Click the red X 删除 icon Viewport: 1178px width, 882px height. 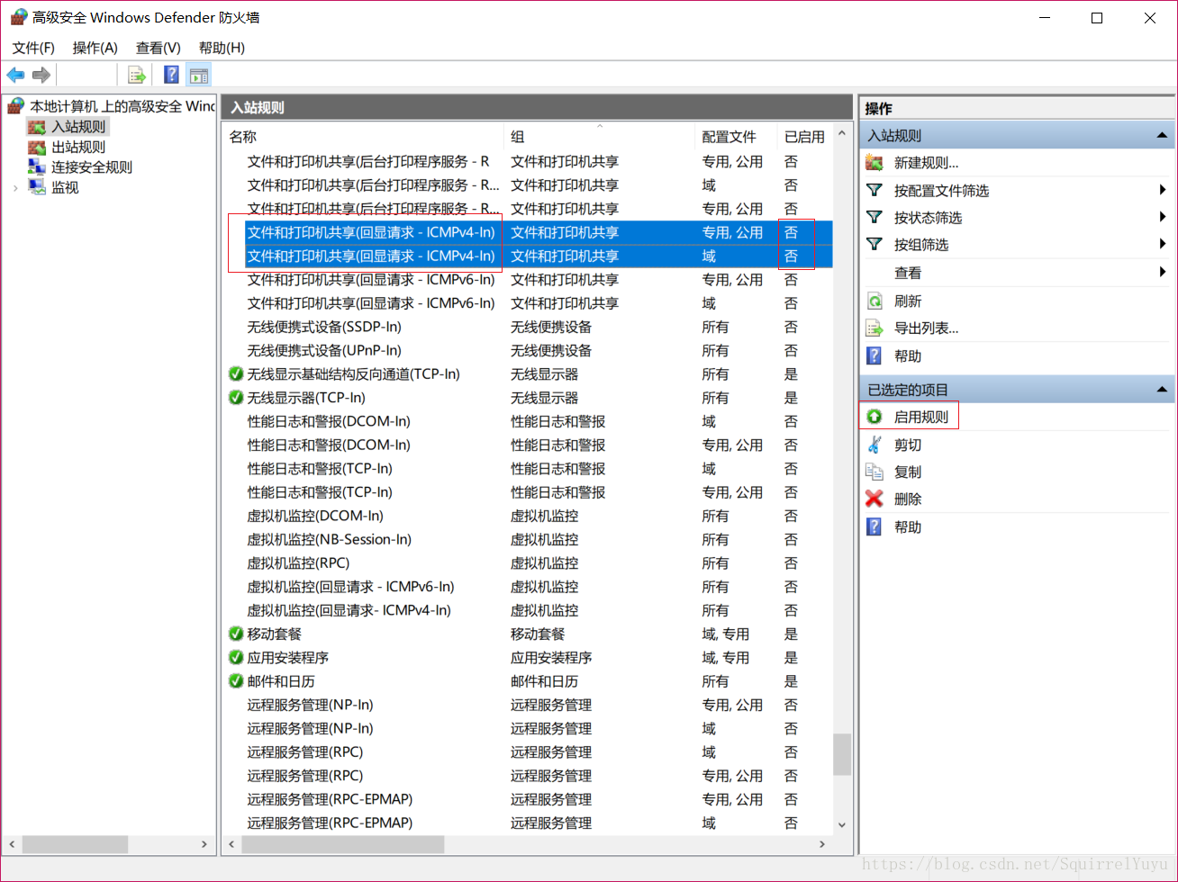(x=874, y=499)
